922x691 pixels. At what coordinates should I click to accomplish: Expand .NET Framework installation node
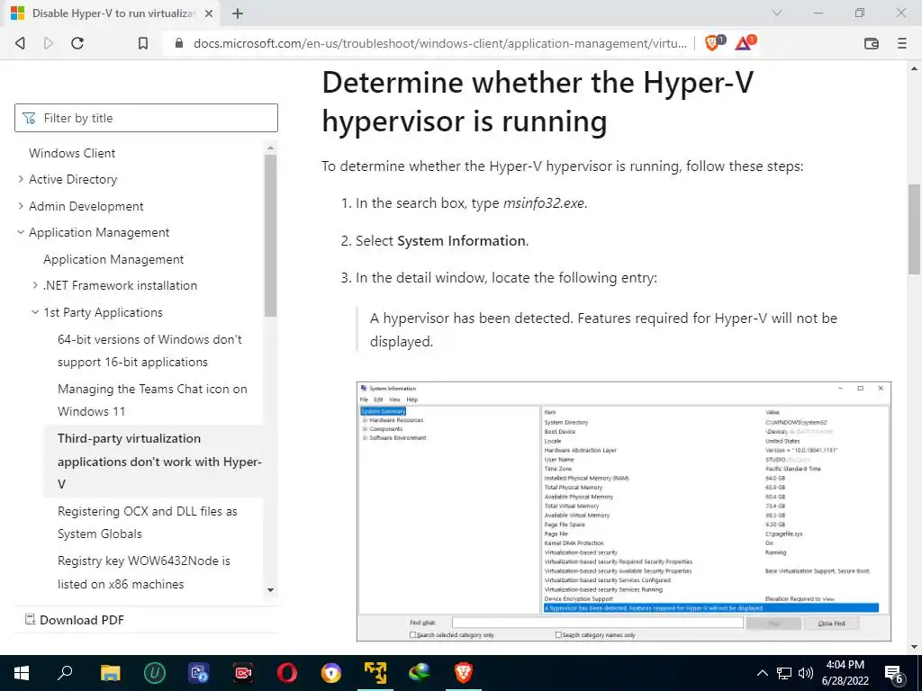[x=35, y=285]
